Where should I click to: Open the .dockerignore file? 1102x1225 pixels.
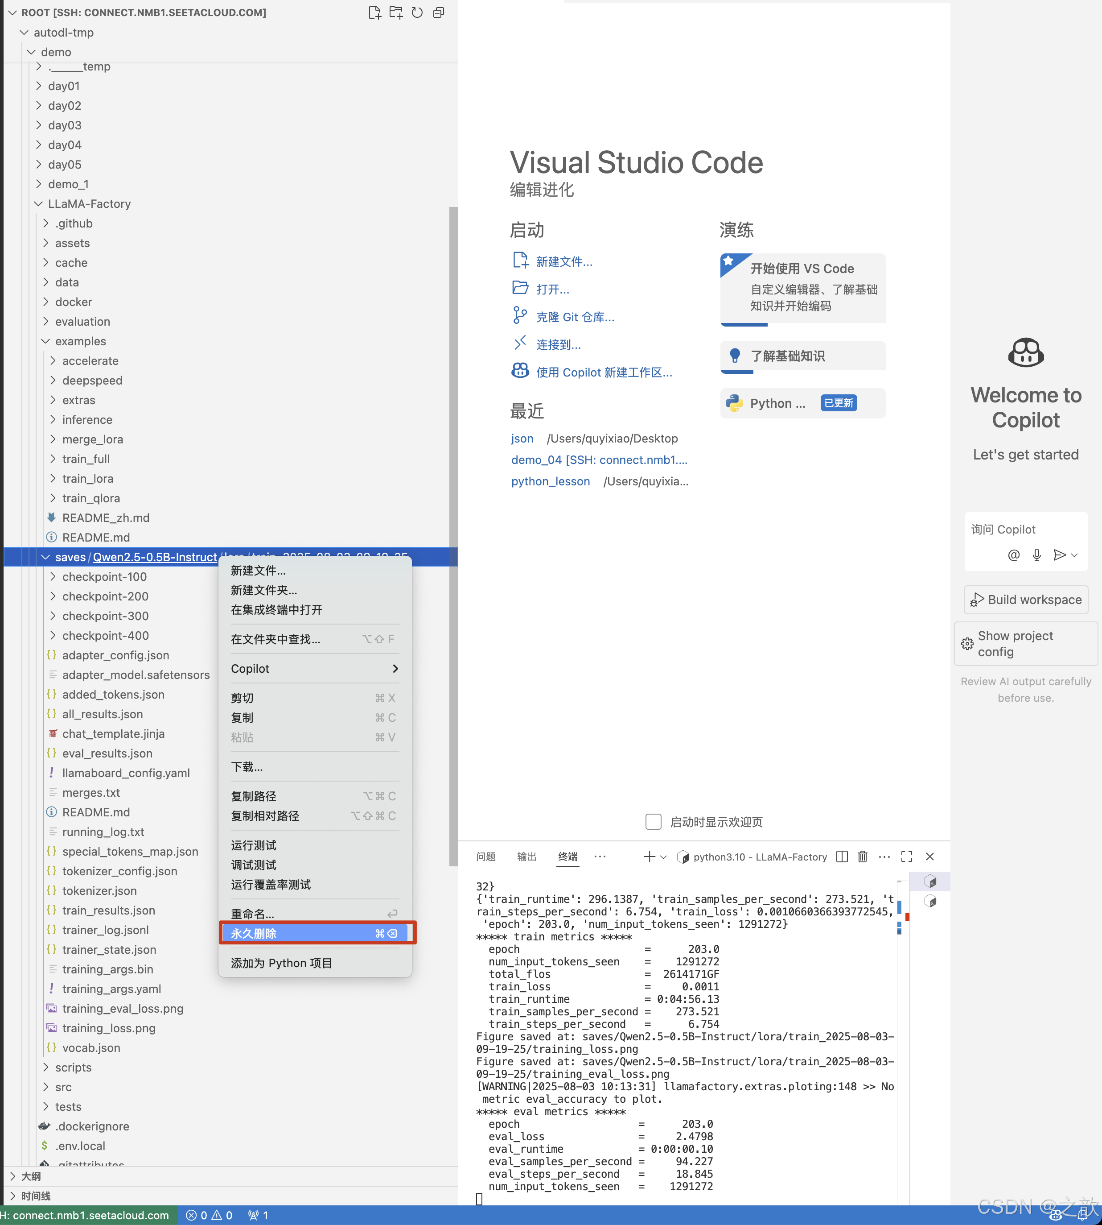[x=92, y=1127]
